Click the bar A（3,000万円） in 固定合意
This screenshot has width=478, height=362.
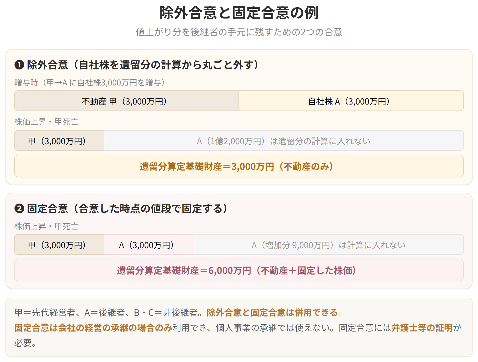(x=149, y=244)
